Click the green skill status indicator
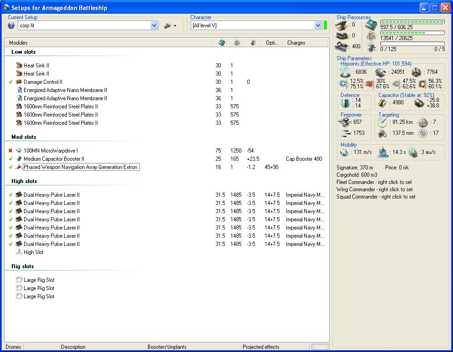 [326, 26]
